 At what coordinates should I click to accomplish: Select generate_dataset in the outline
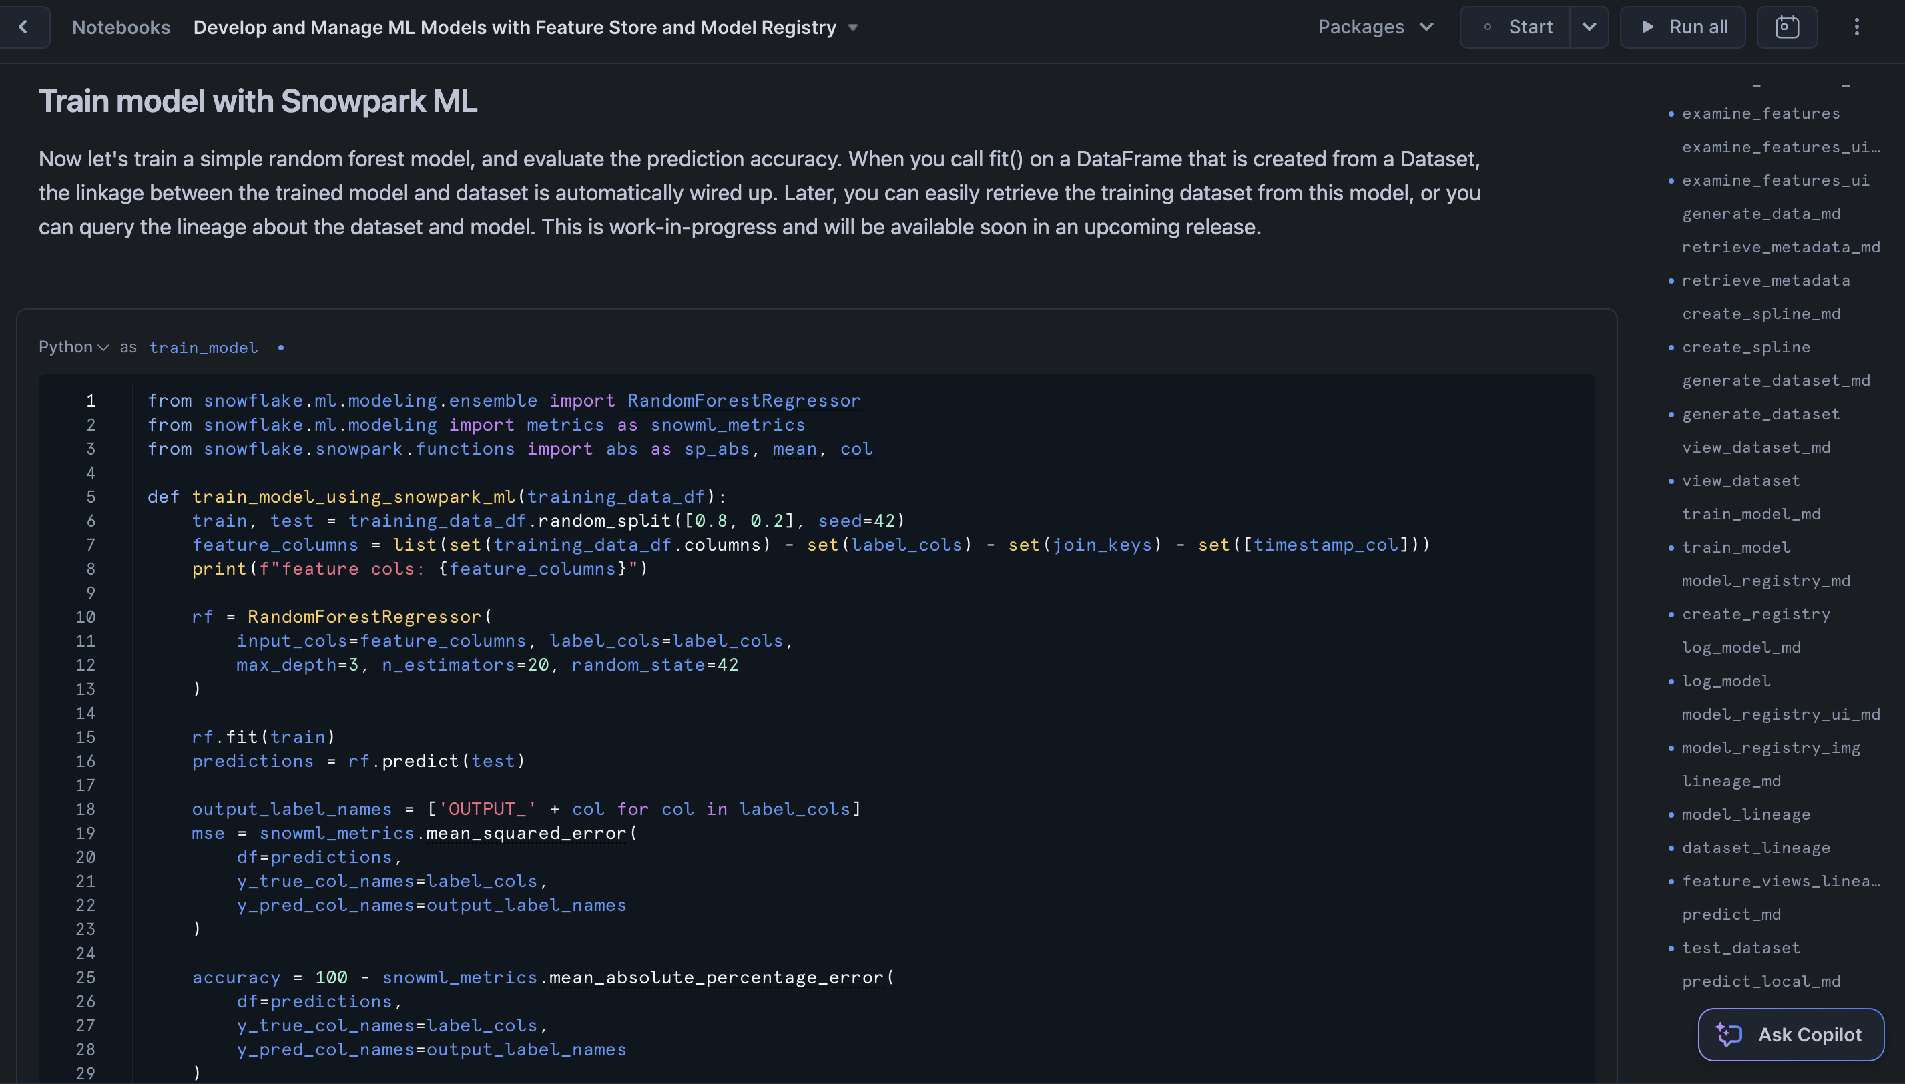coord(1760,414)
